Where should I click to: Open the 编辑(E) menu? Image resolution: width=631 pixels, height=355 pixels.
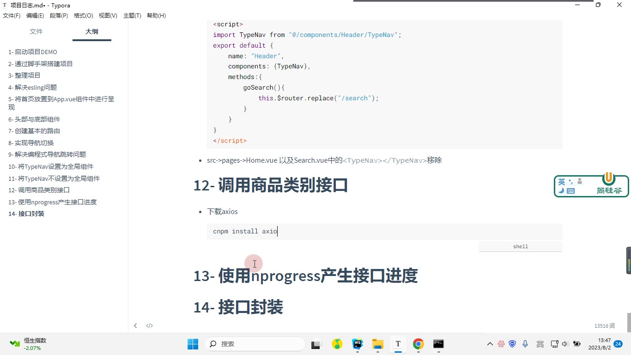pyautogui.click(x=35, y=16)
